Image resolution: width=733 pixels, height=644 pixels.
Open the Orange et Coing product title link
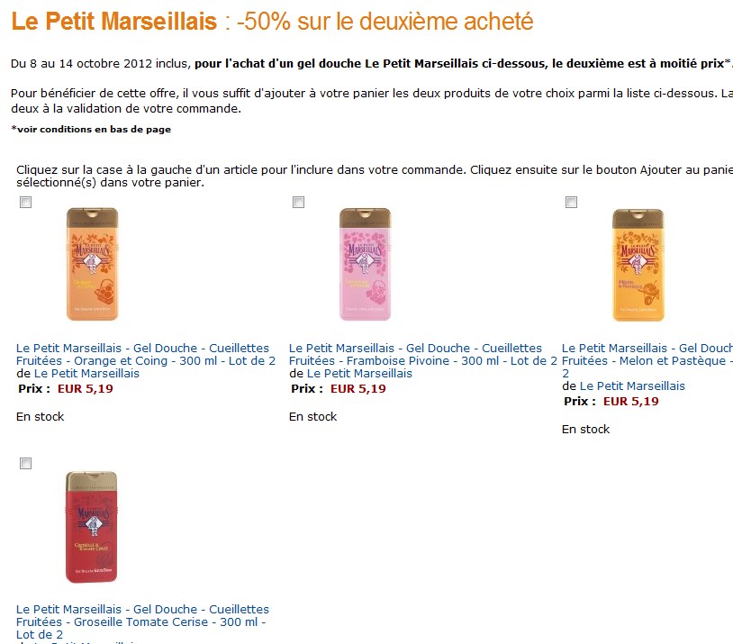[145, 355]
